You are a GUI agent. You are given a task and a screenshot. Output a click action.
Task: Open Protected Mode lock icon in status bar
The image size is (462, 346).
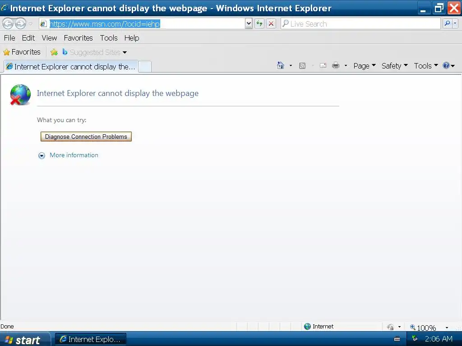coord(390,327)
